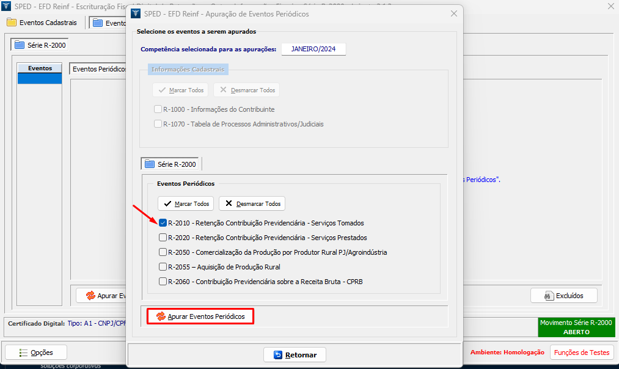The height and width of the screenshot is (369, 619).
Task: Click the X icon on Desmarcar Todos
Action: [229, 203]
